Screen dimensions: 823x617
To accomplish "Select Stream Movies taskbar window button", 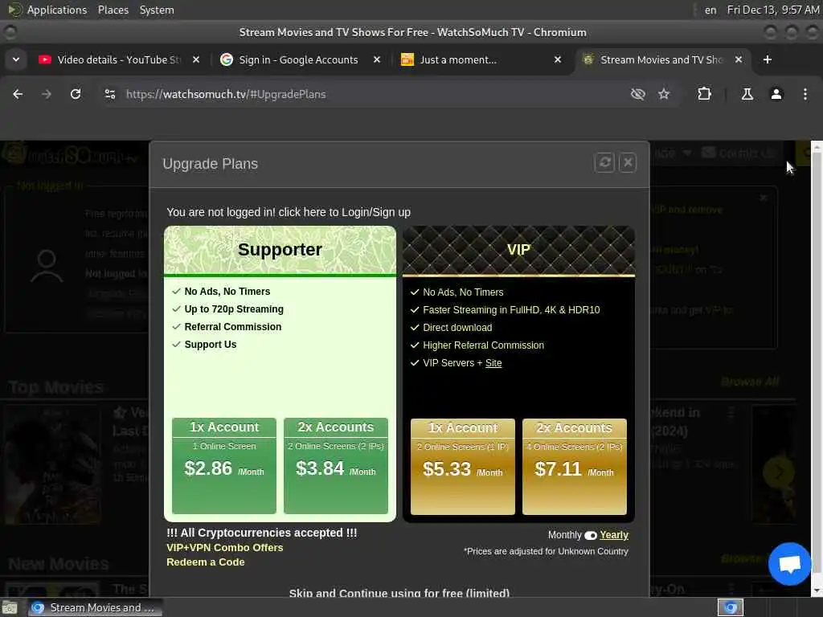I will coord(95,607).
